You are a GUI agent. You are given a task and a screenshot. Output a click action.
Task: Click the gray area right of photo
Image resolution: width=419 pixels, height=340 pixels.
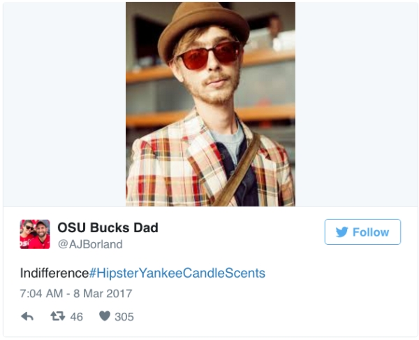(x=355, y=105)
